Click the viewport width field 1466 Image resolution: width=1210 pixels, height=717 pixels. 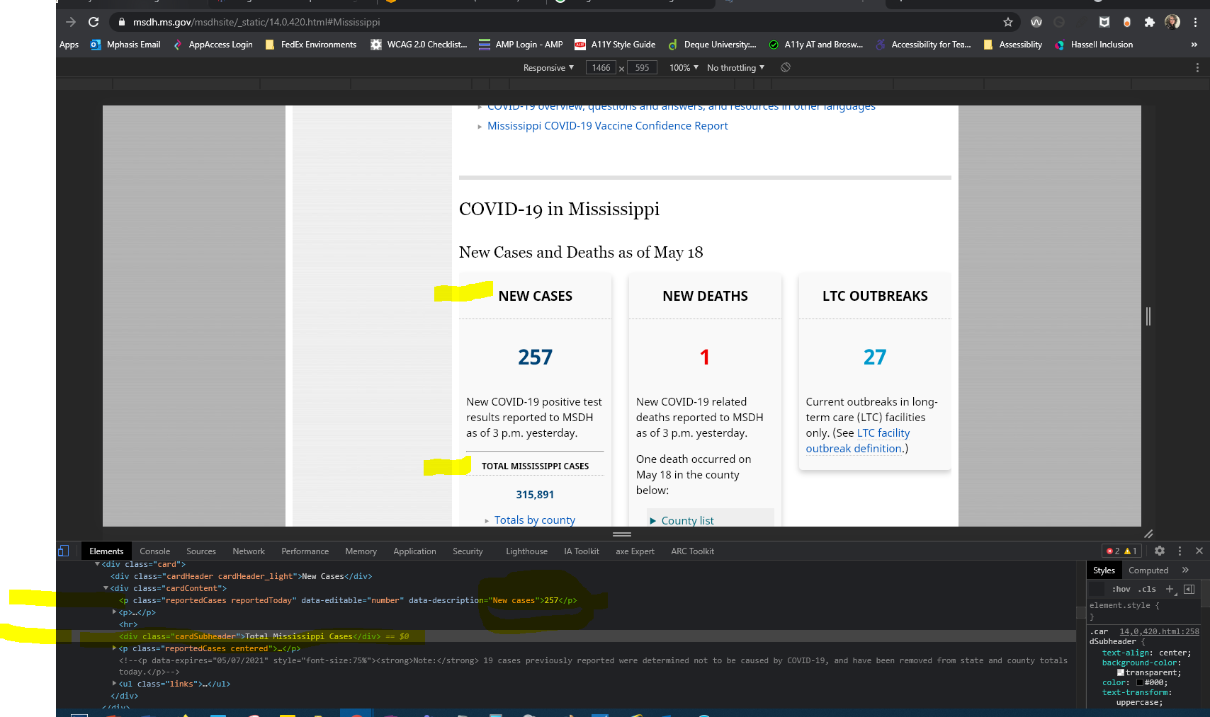[x=601, y=67]
